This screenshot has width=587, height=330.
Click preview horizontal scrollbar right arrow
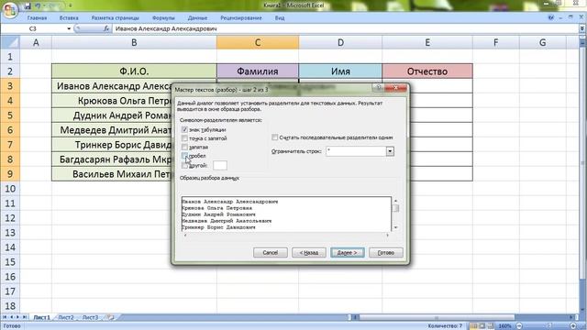[387, 235]
